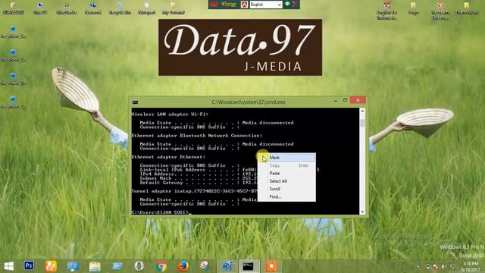Launch Firefox from the taskbar

[x=183, y=266]
